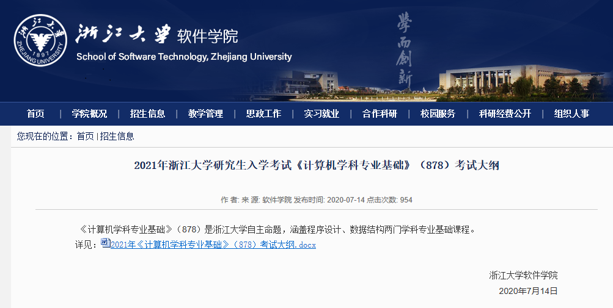Click the Word document icon before the attachment link

[x=106, y=243]
